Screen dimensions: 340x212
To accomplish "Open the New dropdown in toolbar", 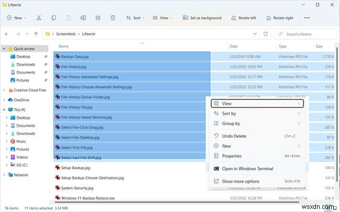I will click(x=16, y=18).
